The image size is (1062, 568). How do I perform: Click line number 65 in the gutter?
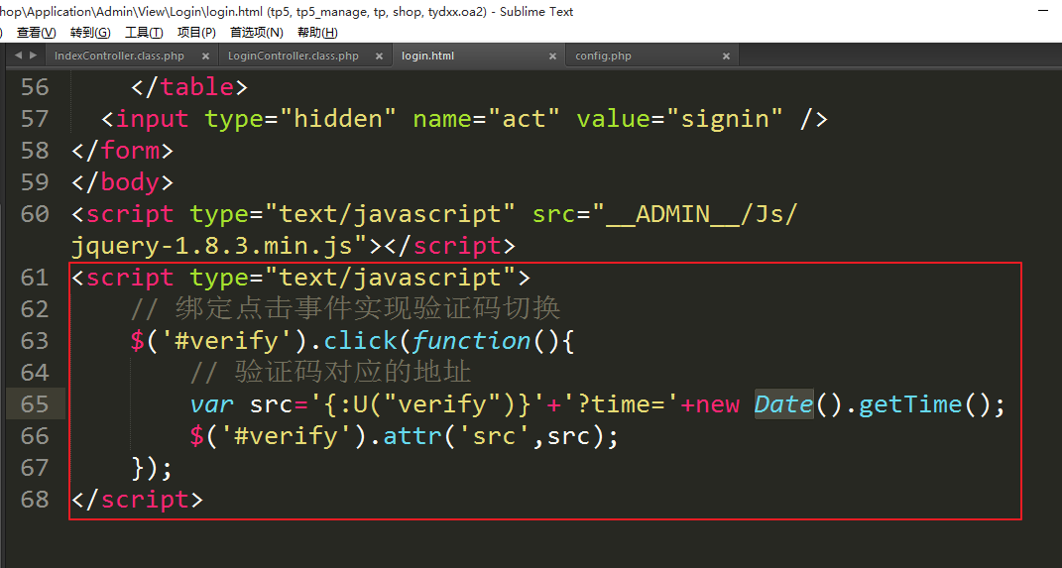click(x=35, y=404)
